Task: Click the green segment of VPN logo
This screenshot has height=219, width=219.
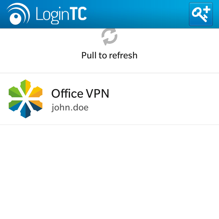Action: pyautogui.click(x=14, y=92)
